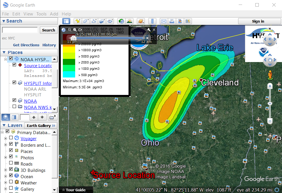This screenshot has width=282, height=193.
Task: Add a path from the toolbar
Action: point(94,21)
